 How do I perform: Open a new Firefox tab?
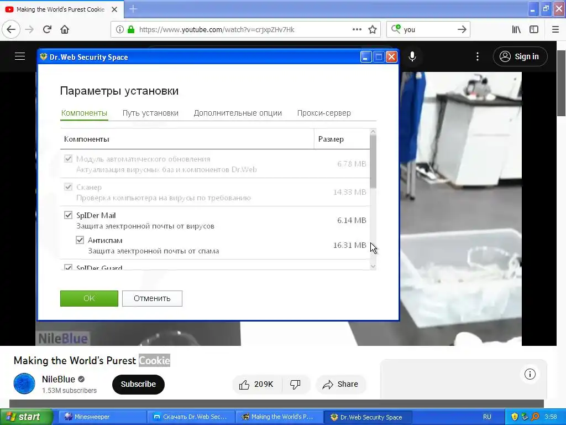tap(133, 9)
